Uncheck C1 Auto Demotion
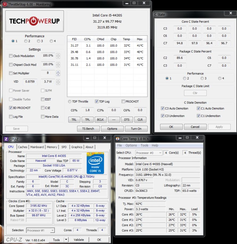Viewport: 237px width, 244px height. click(198, 108)
